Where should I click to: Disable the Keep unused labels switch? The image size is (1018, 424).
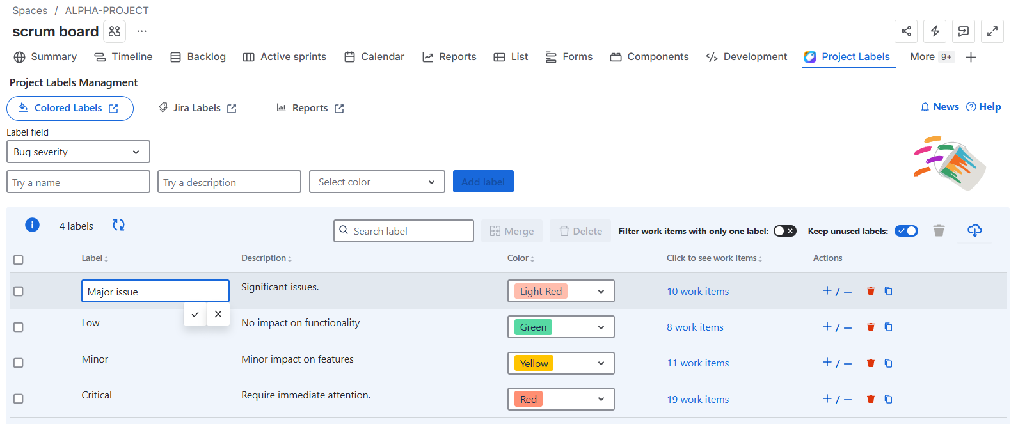point(905,231)
